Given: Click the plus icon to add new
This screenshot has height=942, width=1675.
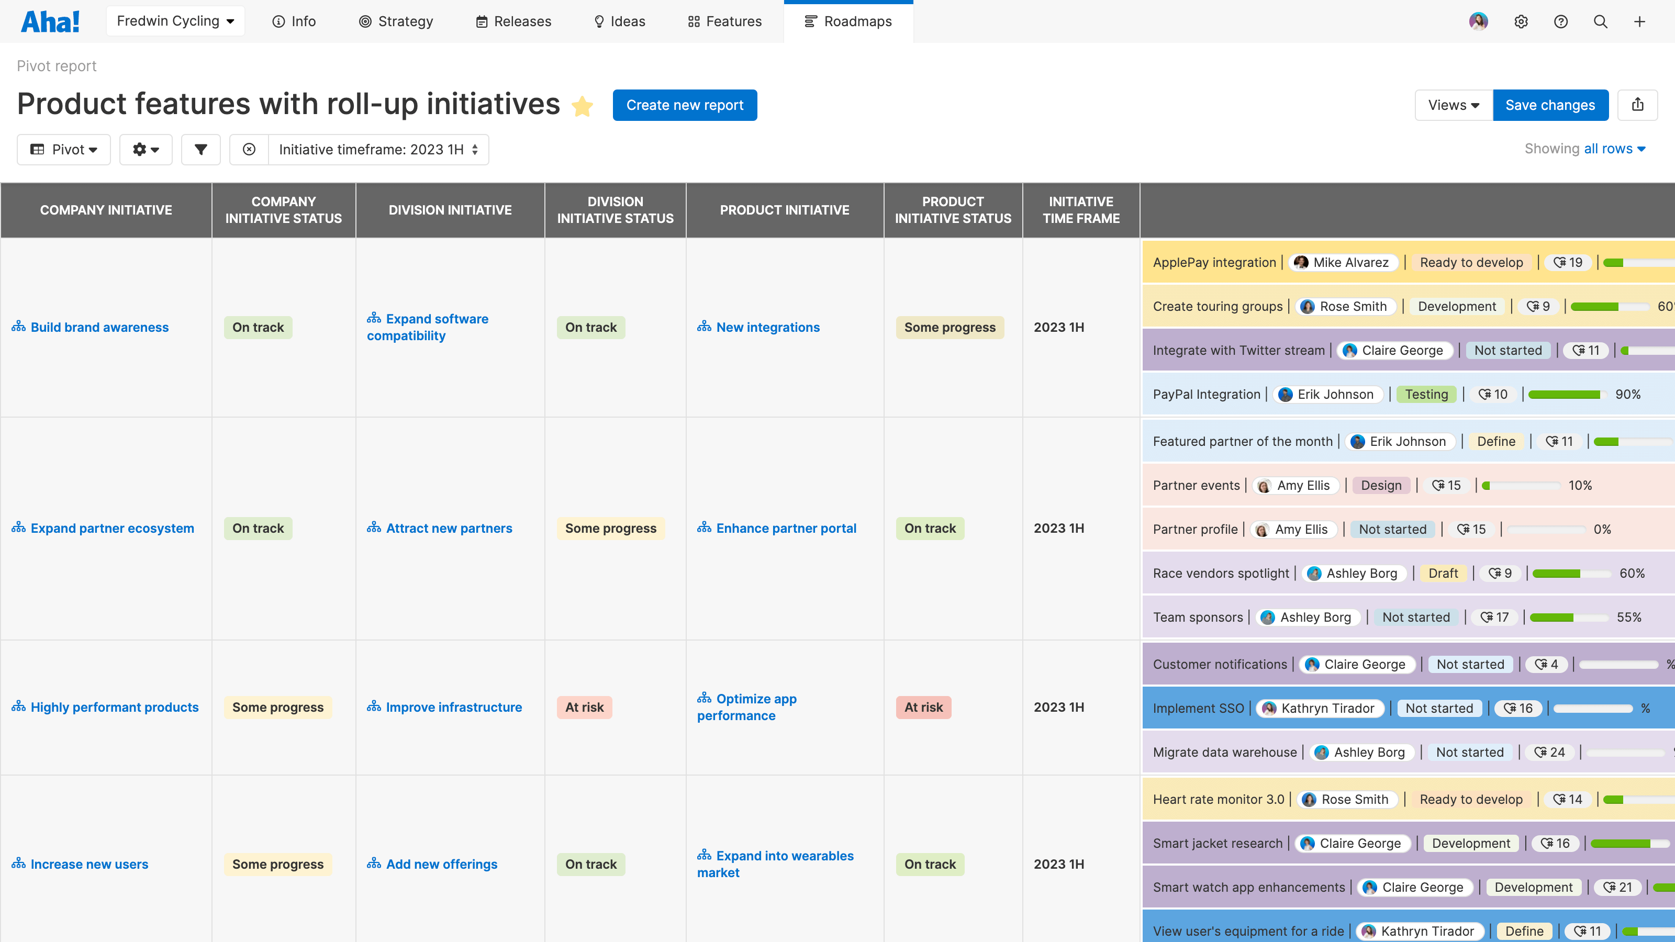Looking at the screenshot, I should click(x=1639, y=21).
